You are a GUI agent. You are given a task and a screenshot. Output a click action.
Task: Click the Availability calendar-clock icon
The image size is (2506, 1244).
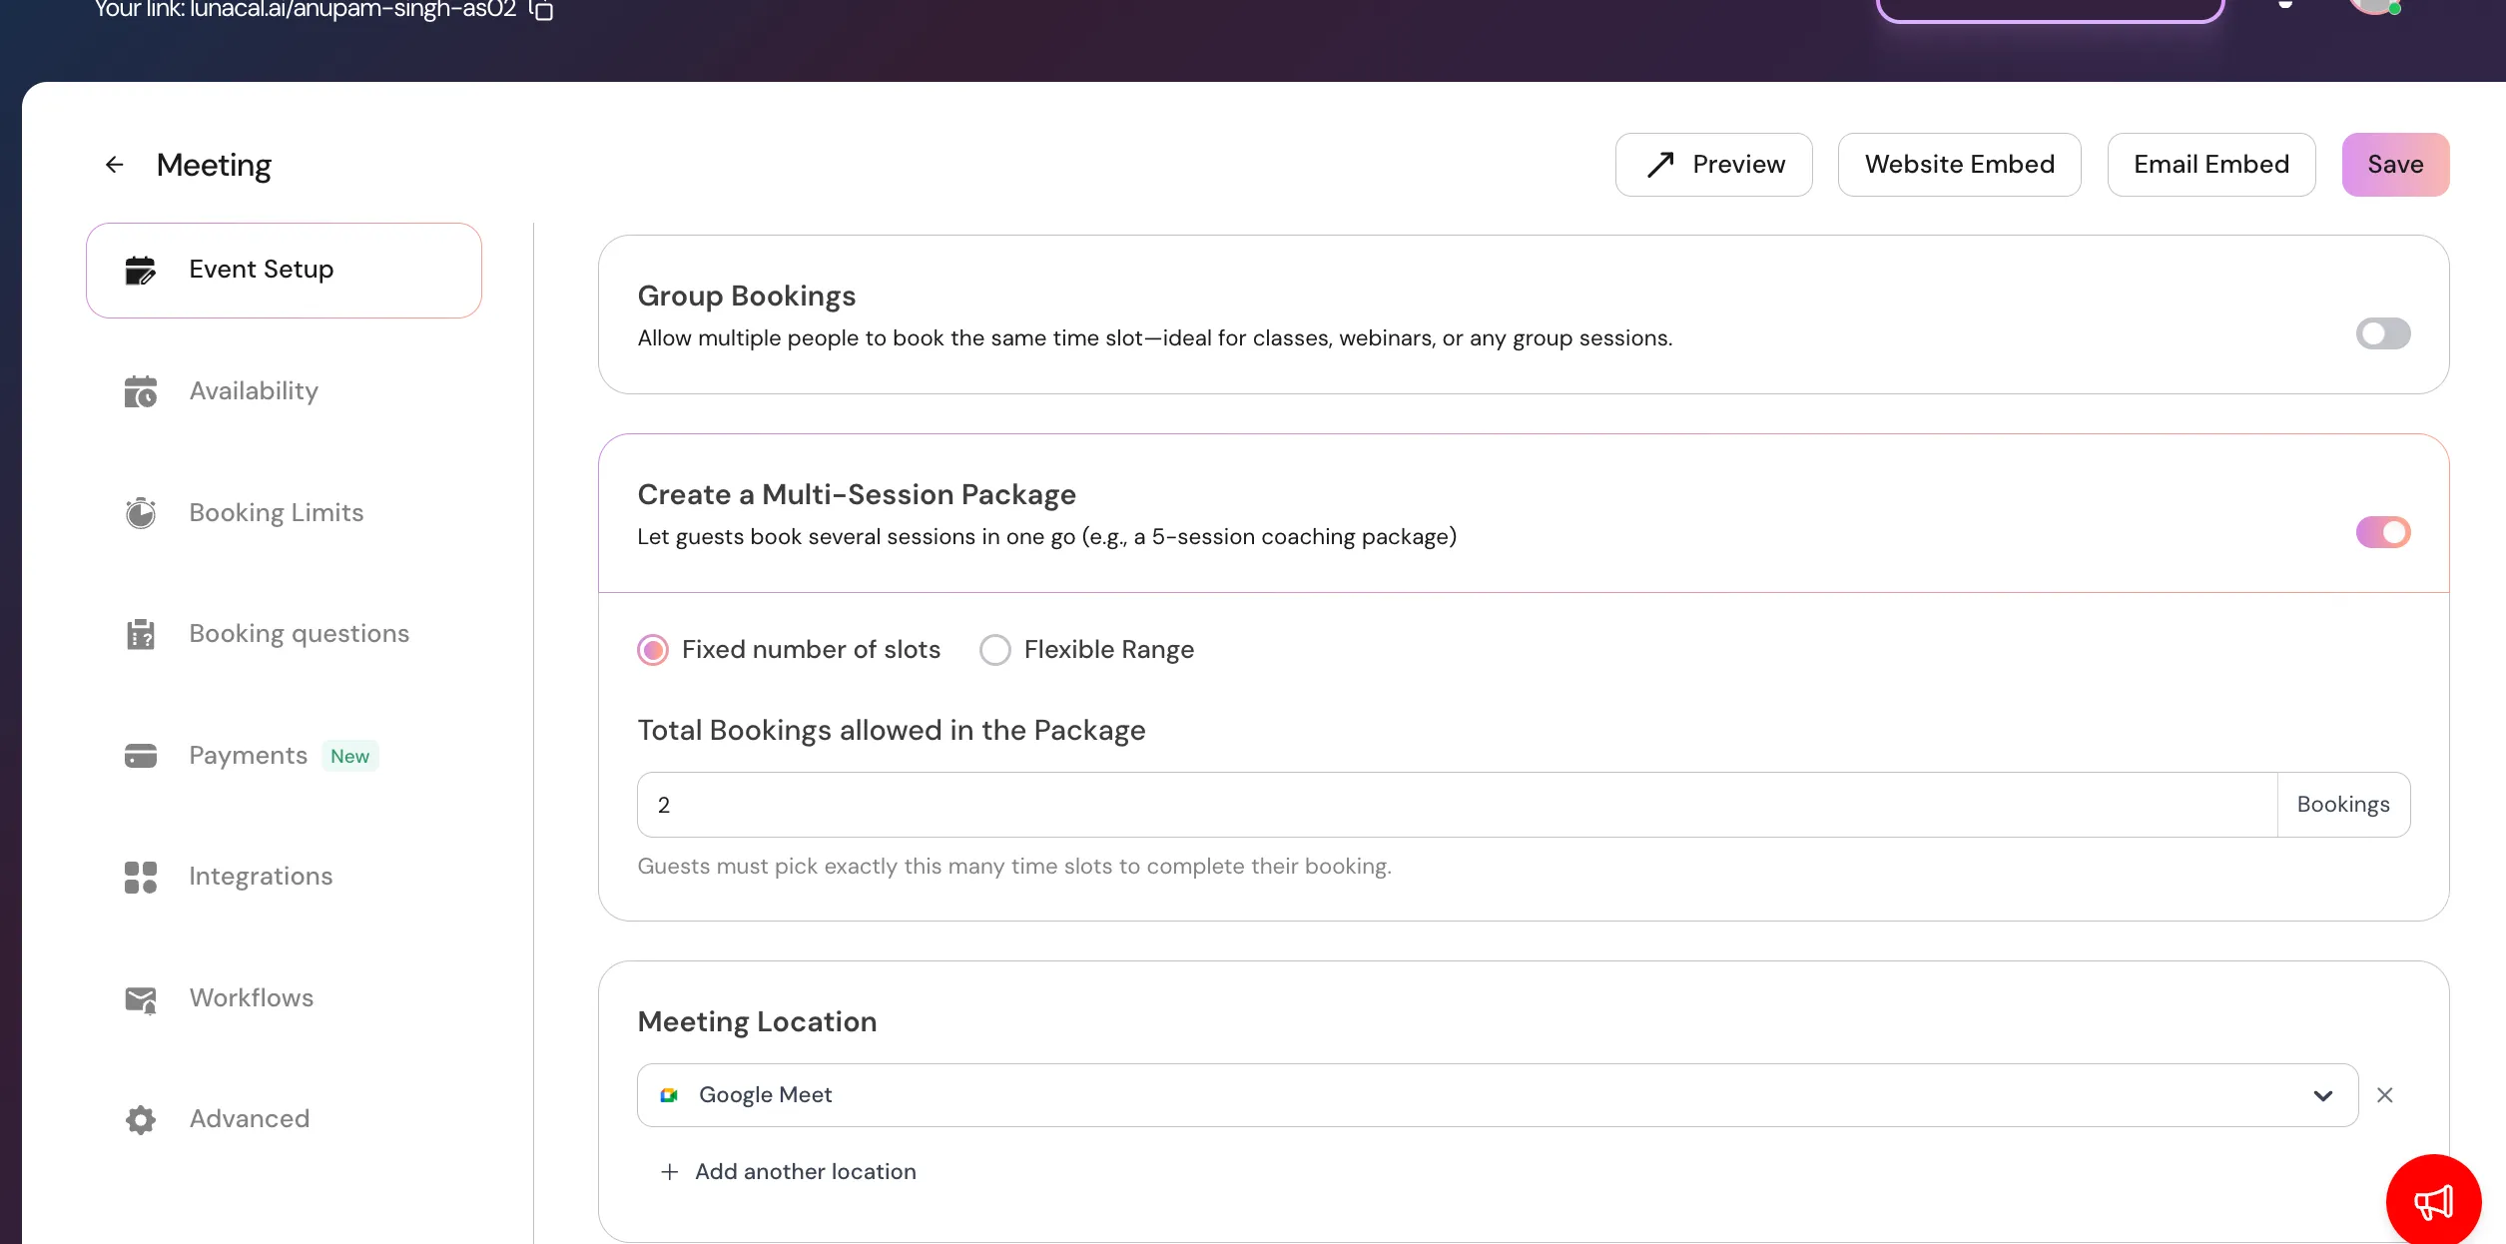[x=141, y=391]
